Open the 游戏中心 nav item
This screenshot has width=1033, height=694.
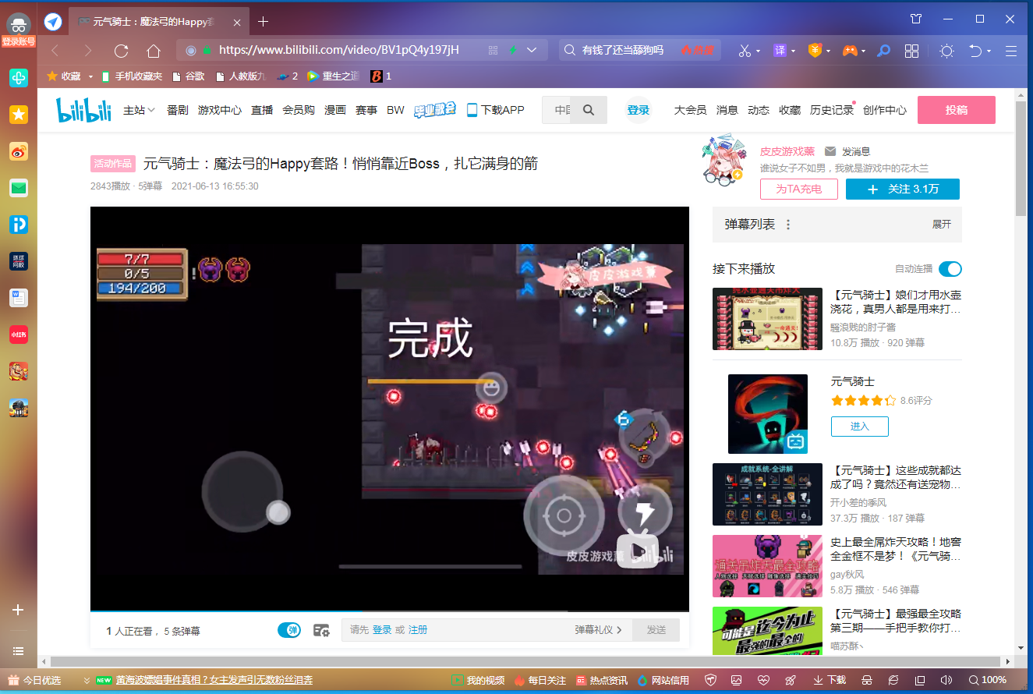(220, 110)
